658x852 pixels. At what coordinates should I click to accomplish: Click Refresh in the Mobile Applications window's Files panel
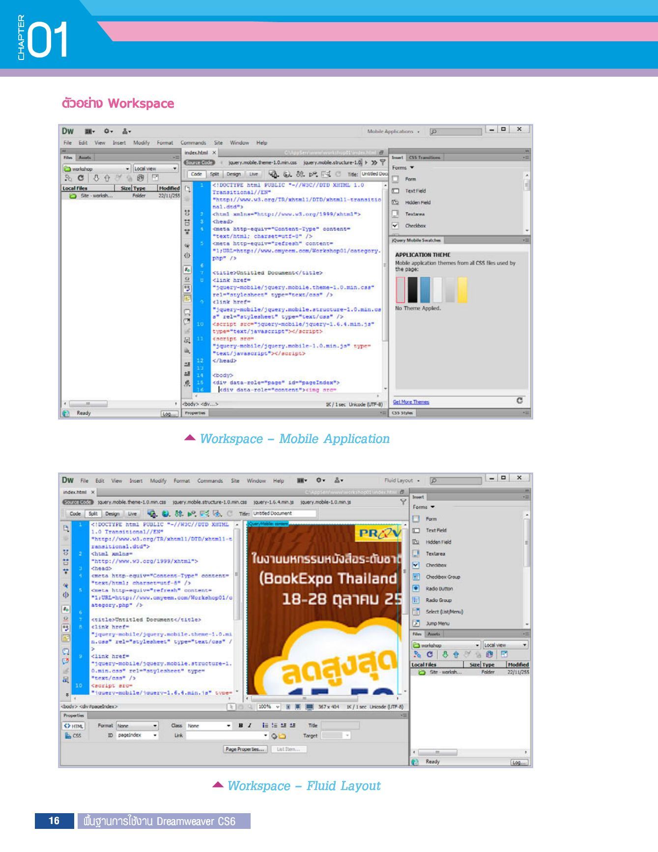click(x=81, y=178)
